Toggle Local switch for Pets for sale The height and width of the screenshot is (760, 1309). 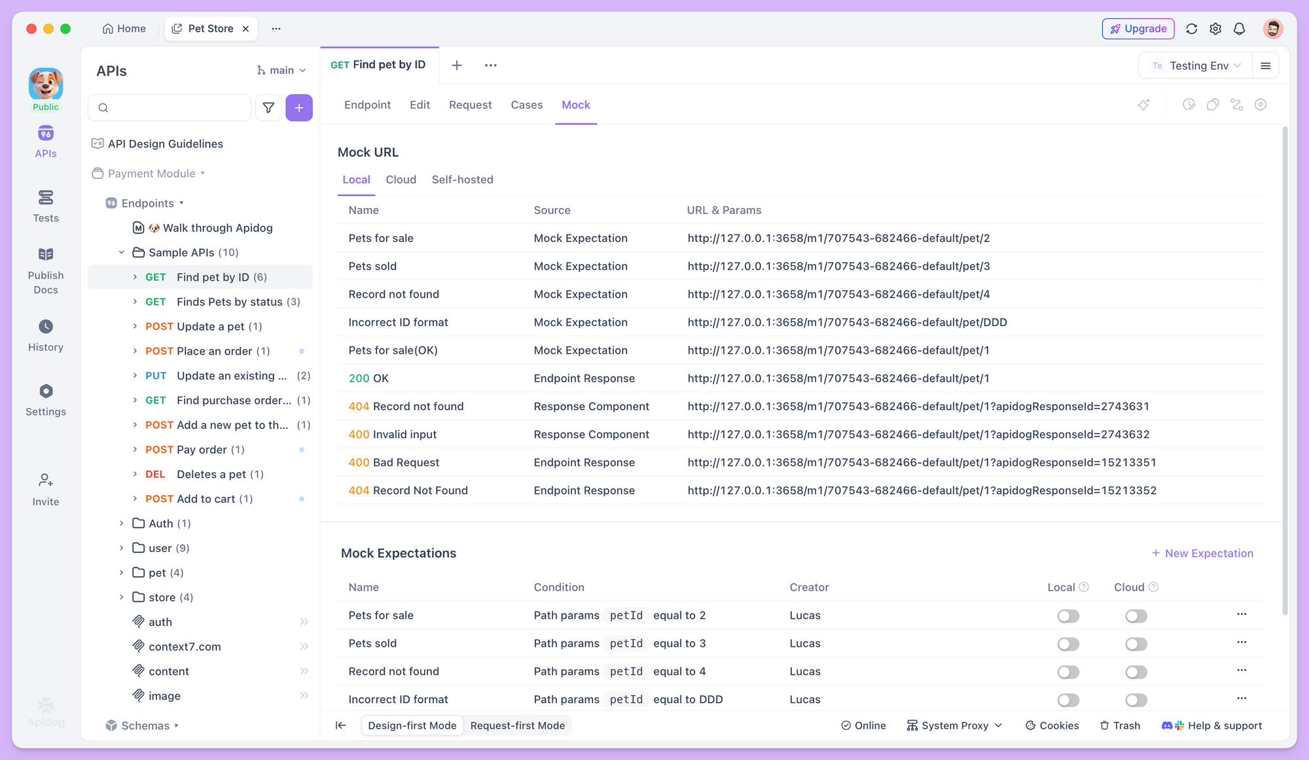1068,616
